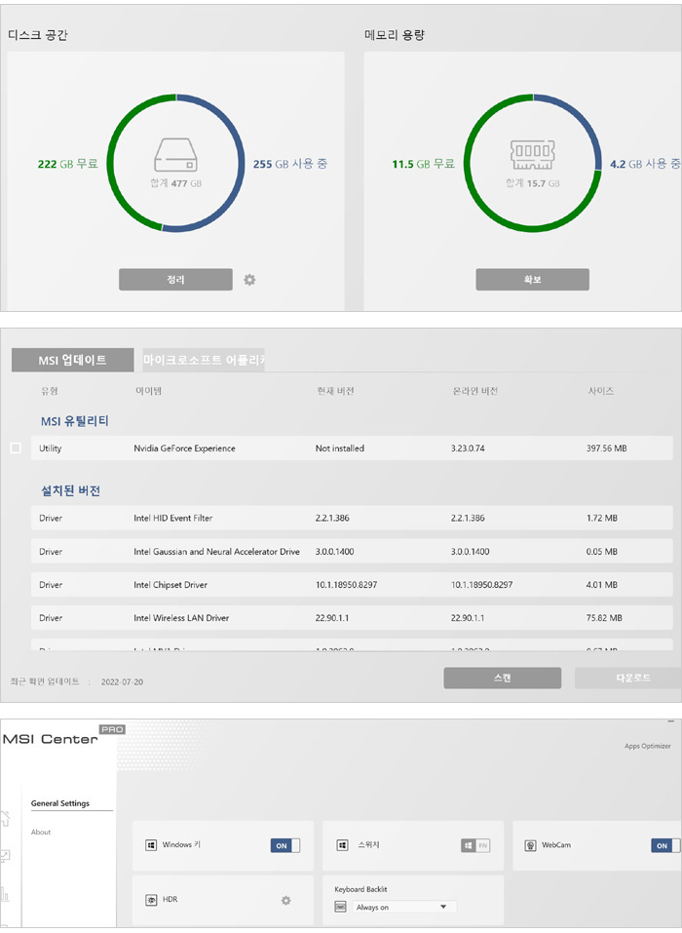This screenshot has width=682, height=933.
Task: Click the WebCam icon
Action: [x=531, y=845]
